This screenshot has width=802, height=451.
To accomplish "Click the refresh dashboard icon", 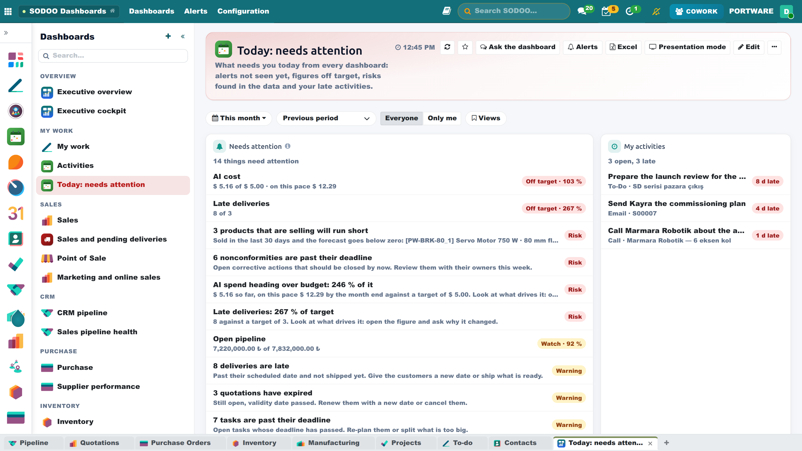I will click(447, 47).
